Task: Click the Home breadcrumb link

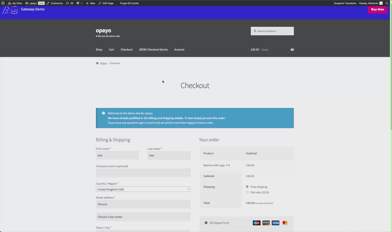Action: pyautogui.click(x=103, y=63)
